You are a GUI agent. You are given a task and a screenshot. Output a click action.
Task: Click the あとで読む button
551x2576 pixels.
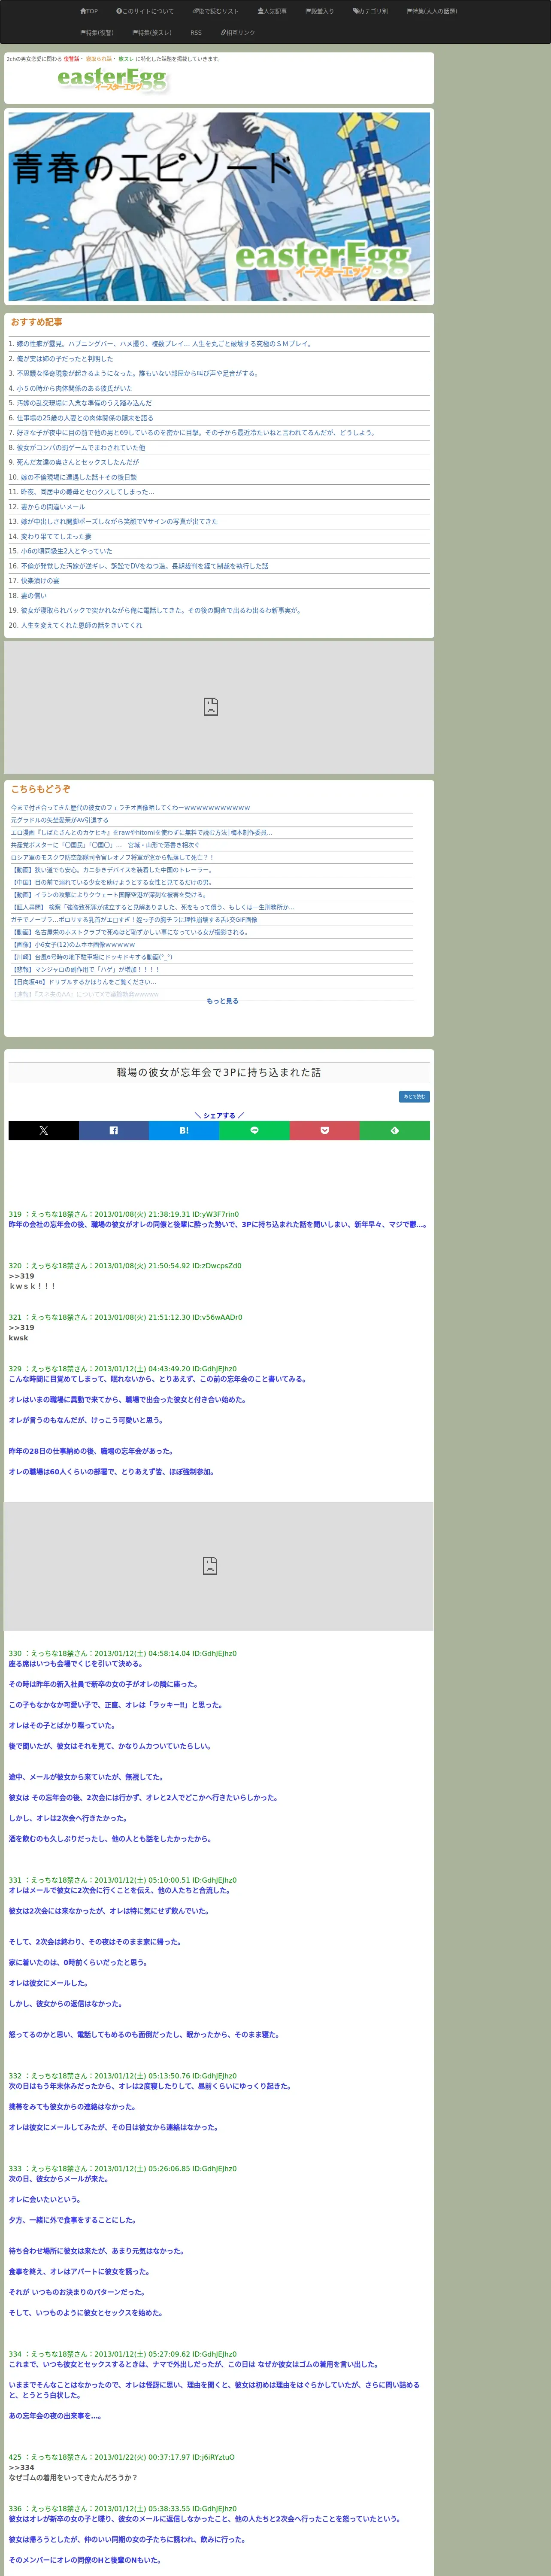tap(414, 1097)
